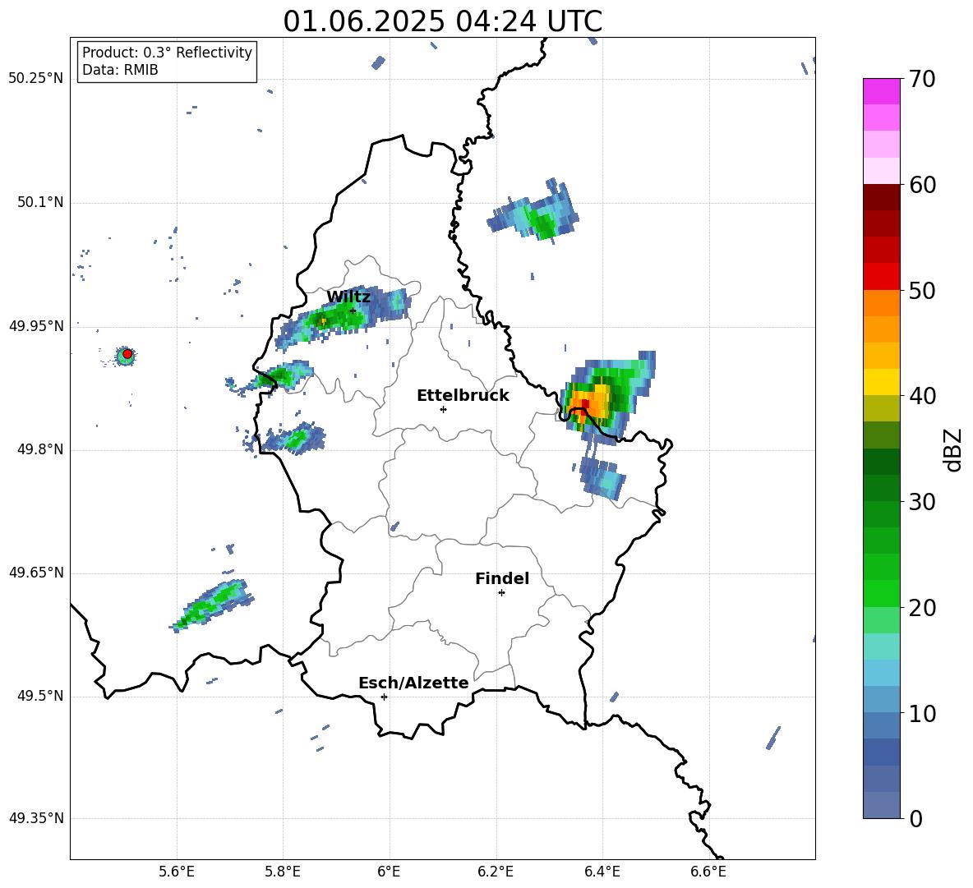Viewport: 973px width, 888px height.
Task: Click the colorbar value 10
Action: click(922, 714)
